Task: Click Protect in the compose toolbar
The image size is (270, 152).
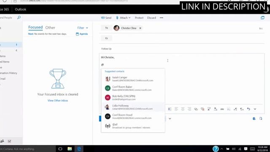Action: click(x=139, y=18)
